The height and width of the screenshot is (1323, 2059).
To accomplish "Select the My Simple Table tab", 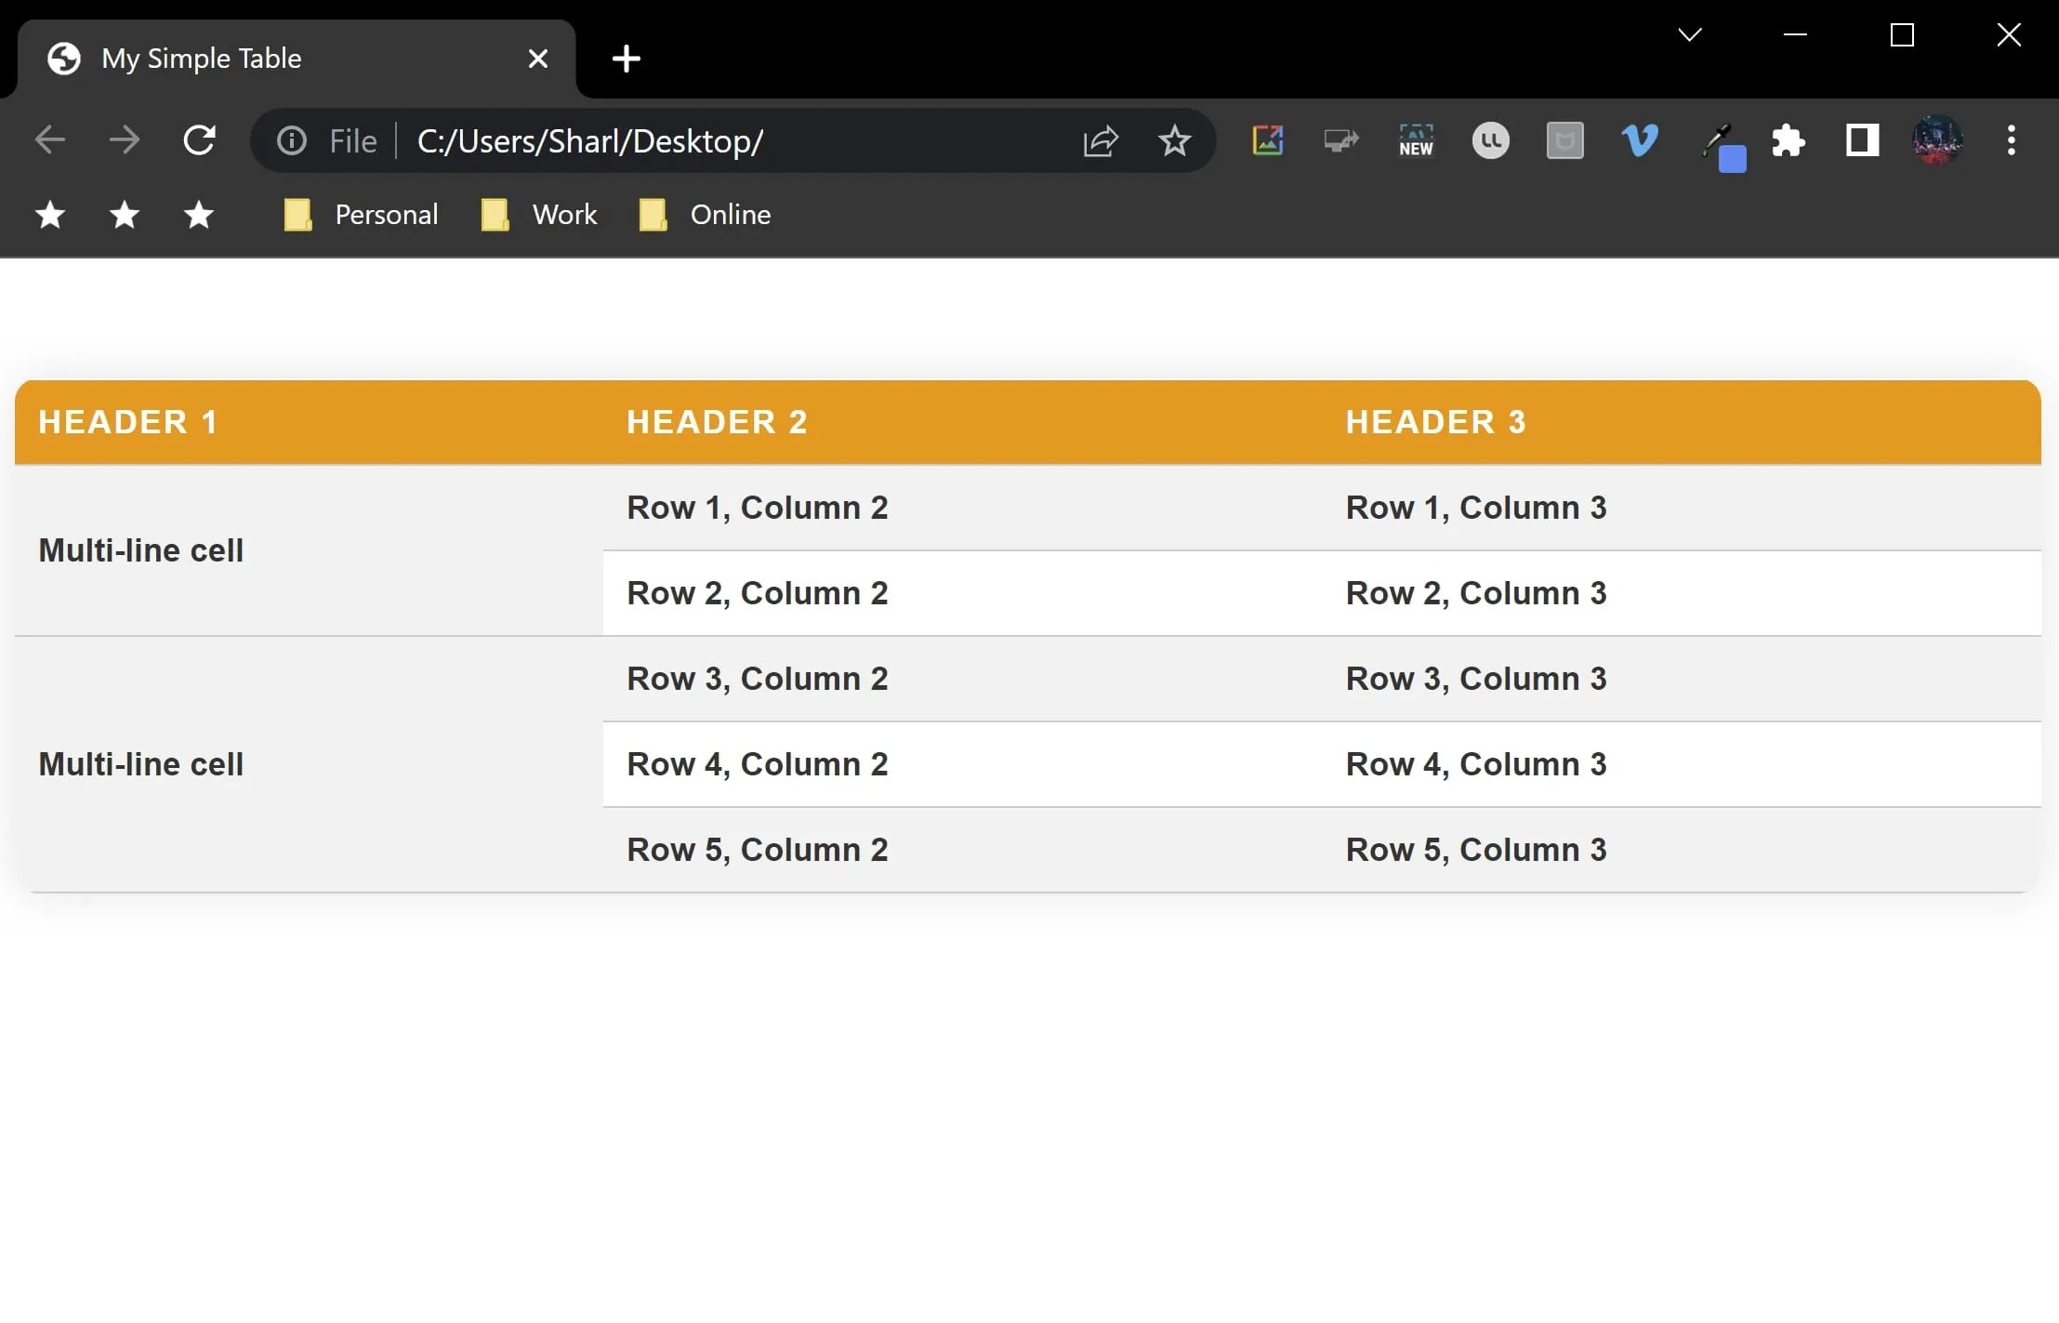I will [x=279, y=59].
